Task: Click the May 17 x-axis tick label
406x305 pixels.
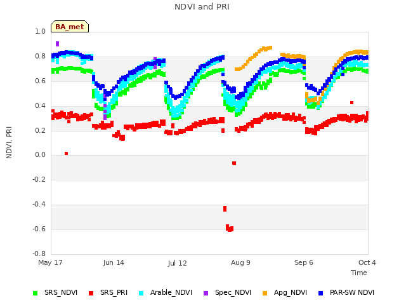Action: 50,262
